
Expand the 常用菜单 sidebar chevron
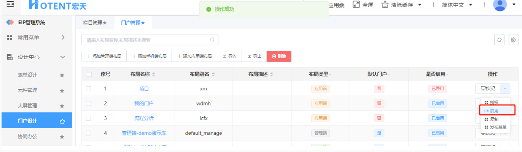tap(63, 37)
